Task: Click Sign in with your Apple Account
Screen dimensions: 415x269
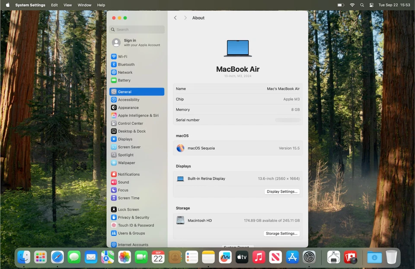Action: [x=137, y=42]
